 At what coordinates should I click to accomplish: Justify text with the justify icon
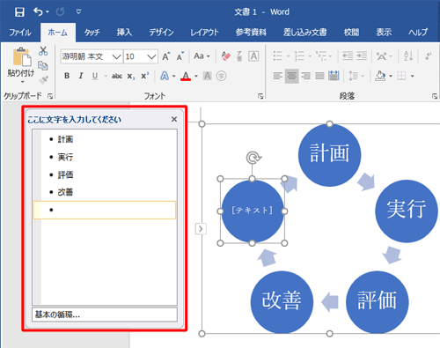pos(319,76)
